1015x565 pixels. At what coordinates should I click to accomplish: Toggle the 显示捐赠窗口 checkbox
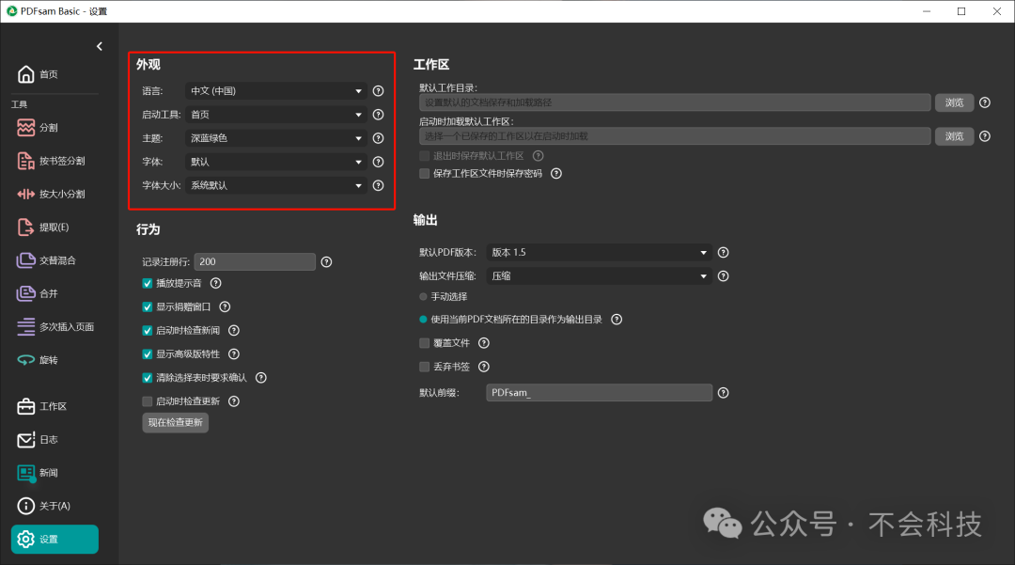[148, 306]
